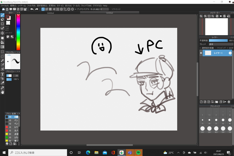The image size is (234, 156).
Task: Flip canvas view in Navigator
Action: point(228,16)
